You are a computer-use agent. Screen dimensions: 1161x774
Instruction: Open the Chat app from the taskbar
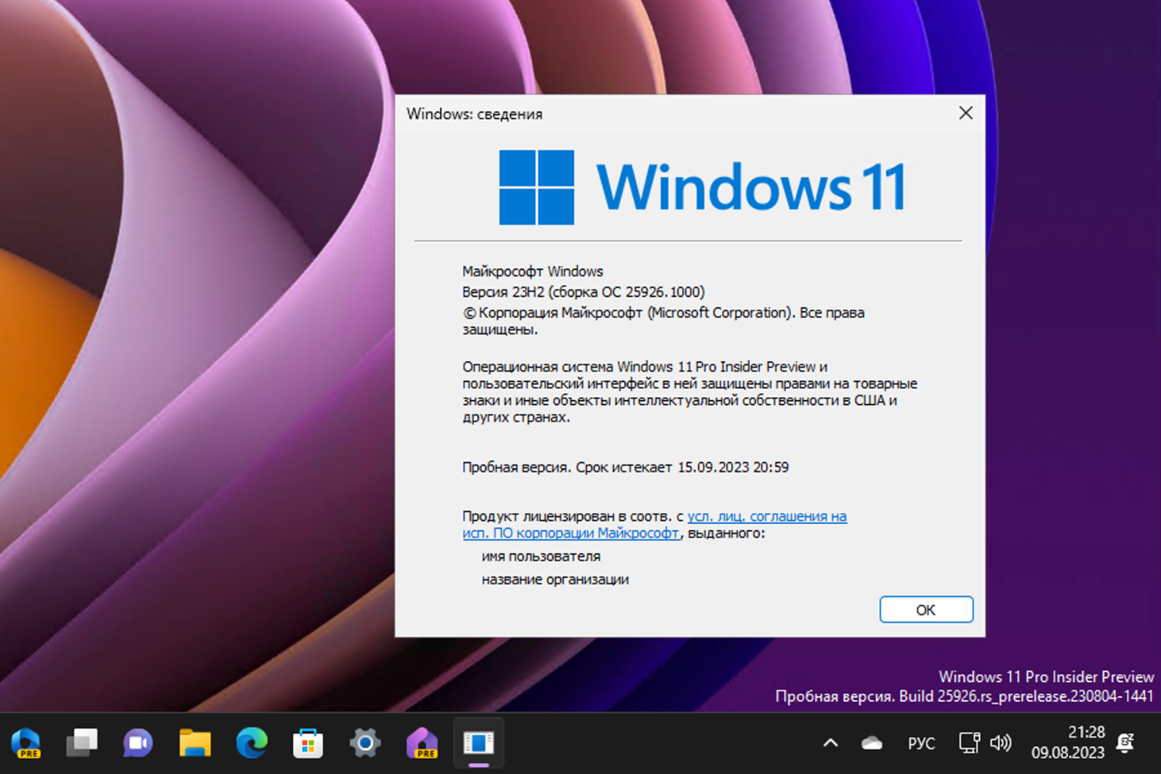click(x=138, y=742)
